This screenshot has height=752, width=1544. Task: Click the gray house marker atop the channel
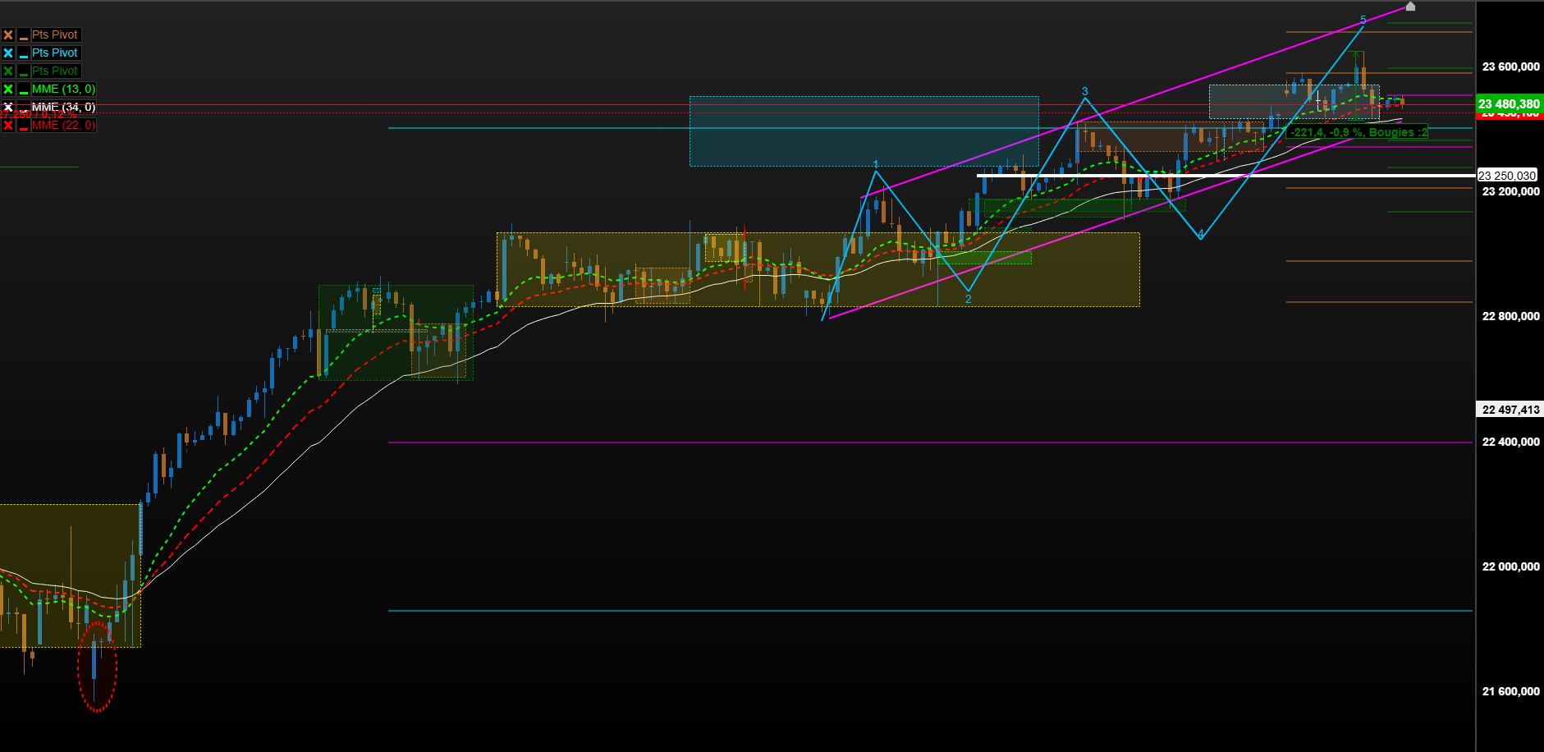[x=1410, y=7]
